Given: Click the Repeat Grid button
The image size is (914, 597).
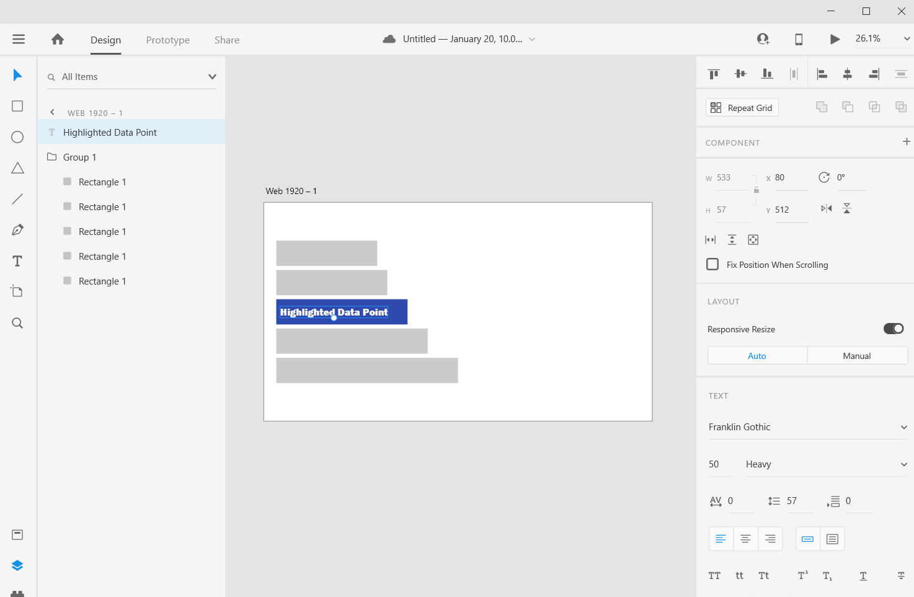Looking at the screenshot, I should (x=742, y=107).
